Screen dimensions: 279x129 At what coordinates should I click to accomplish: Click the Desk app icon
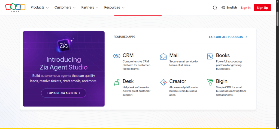point(117,82)
